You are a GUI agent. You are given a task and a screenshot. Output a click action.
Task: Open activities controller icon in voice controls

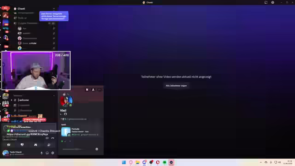click(35, 145)
